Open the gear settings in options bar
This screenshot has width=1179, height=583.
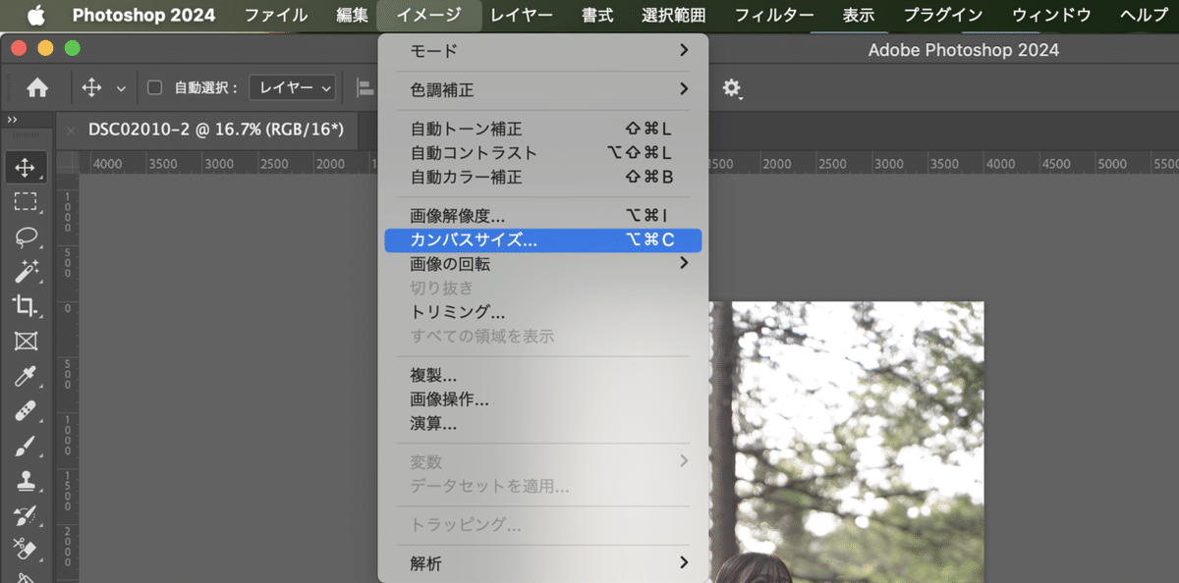pyautogui.click(x=732, y=88)
